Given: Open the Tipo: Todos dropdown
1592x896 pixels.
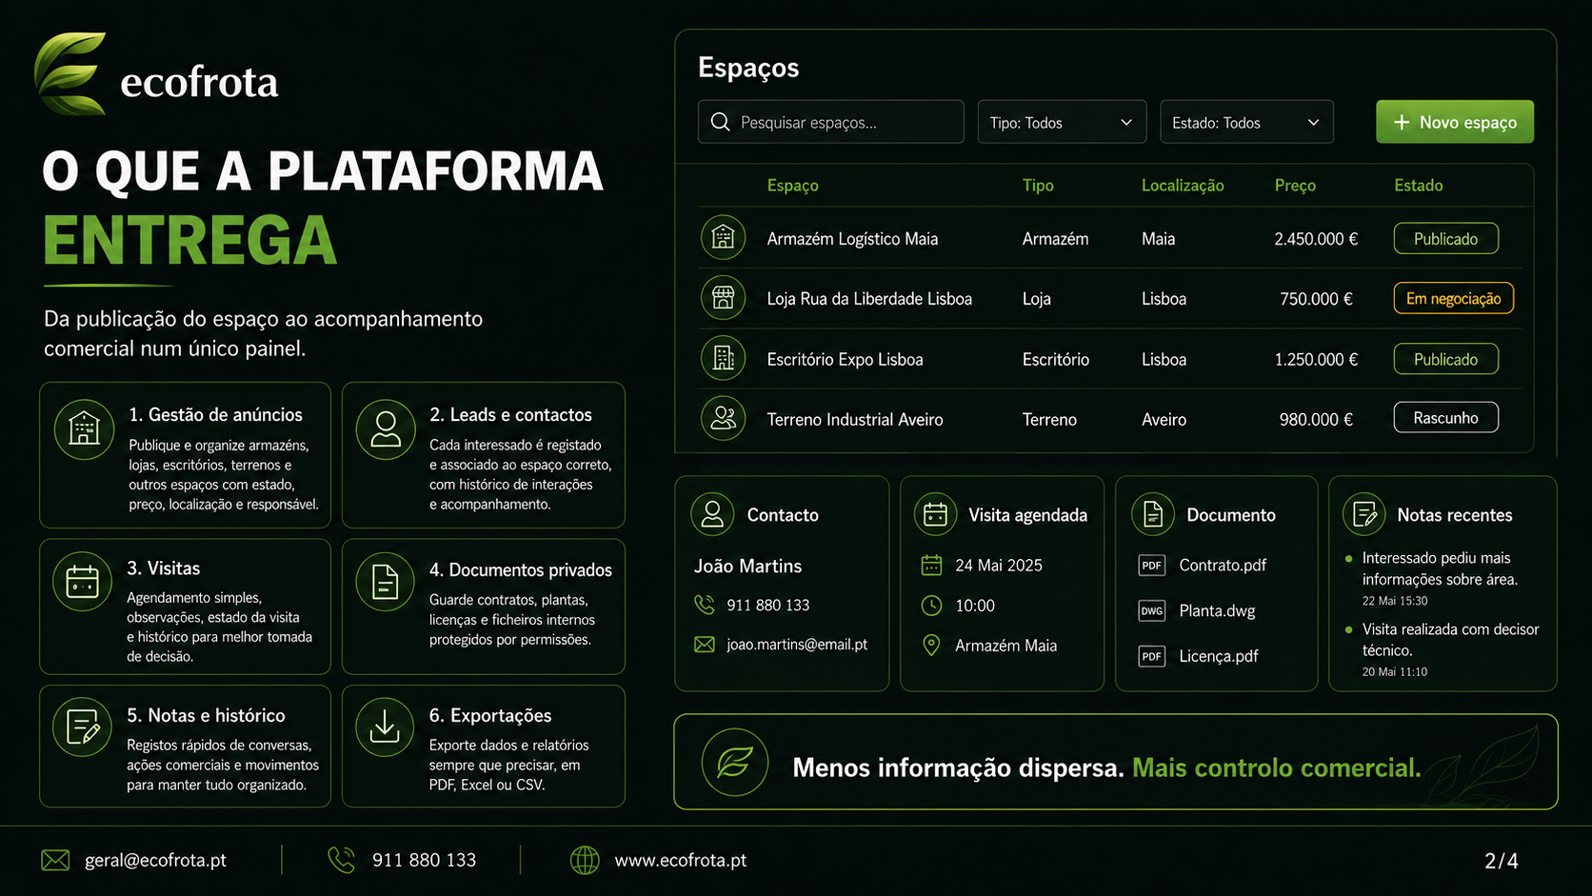Looking at the screenshot, I should coord(1062,122).
